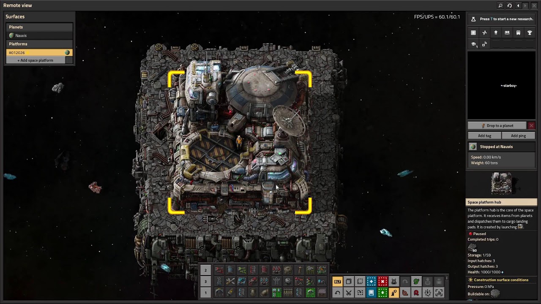The image size is (541, 304).
Task: Click the starboy minimap
Action: 501,85
